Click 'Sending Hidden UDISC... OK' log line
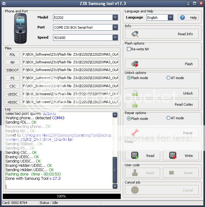Screen dimensions: 205x207 pos(30,170)
